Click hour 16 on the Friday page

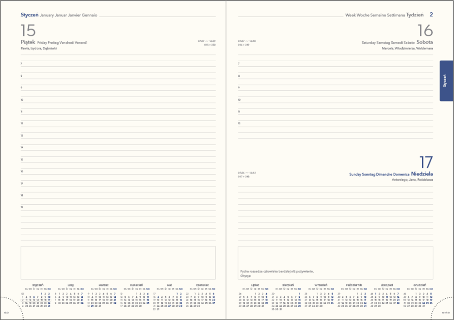[22, 172]
